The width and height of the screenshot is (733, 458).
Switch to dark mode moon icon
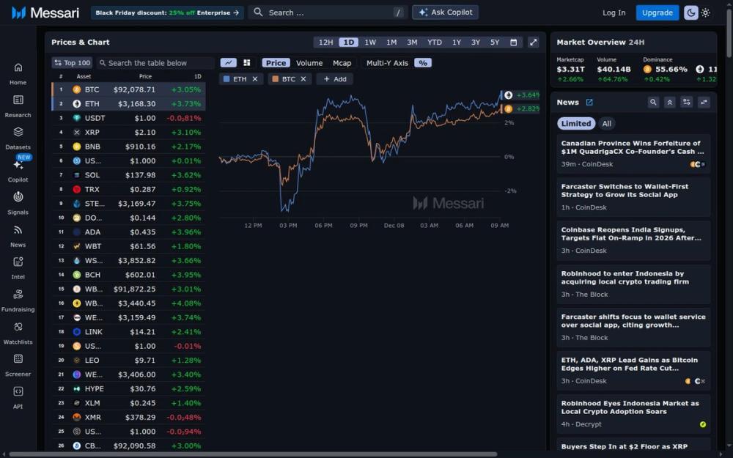pyautogui.click(x=691, y=12)
